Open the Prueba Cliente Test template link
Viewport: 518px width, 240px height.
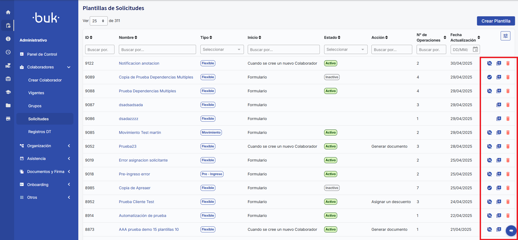coord(136,202)
